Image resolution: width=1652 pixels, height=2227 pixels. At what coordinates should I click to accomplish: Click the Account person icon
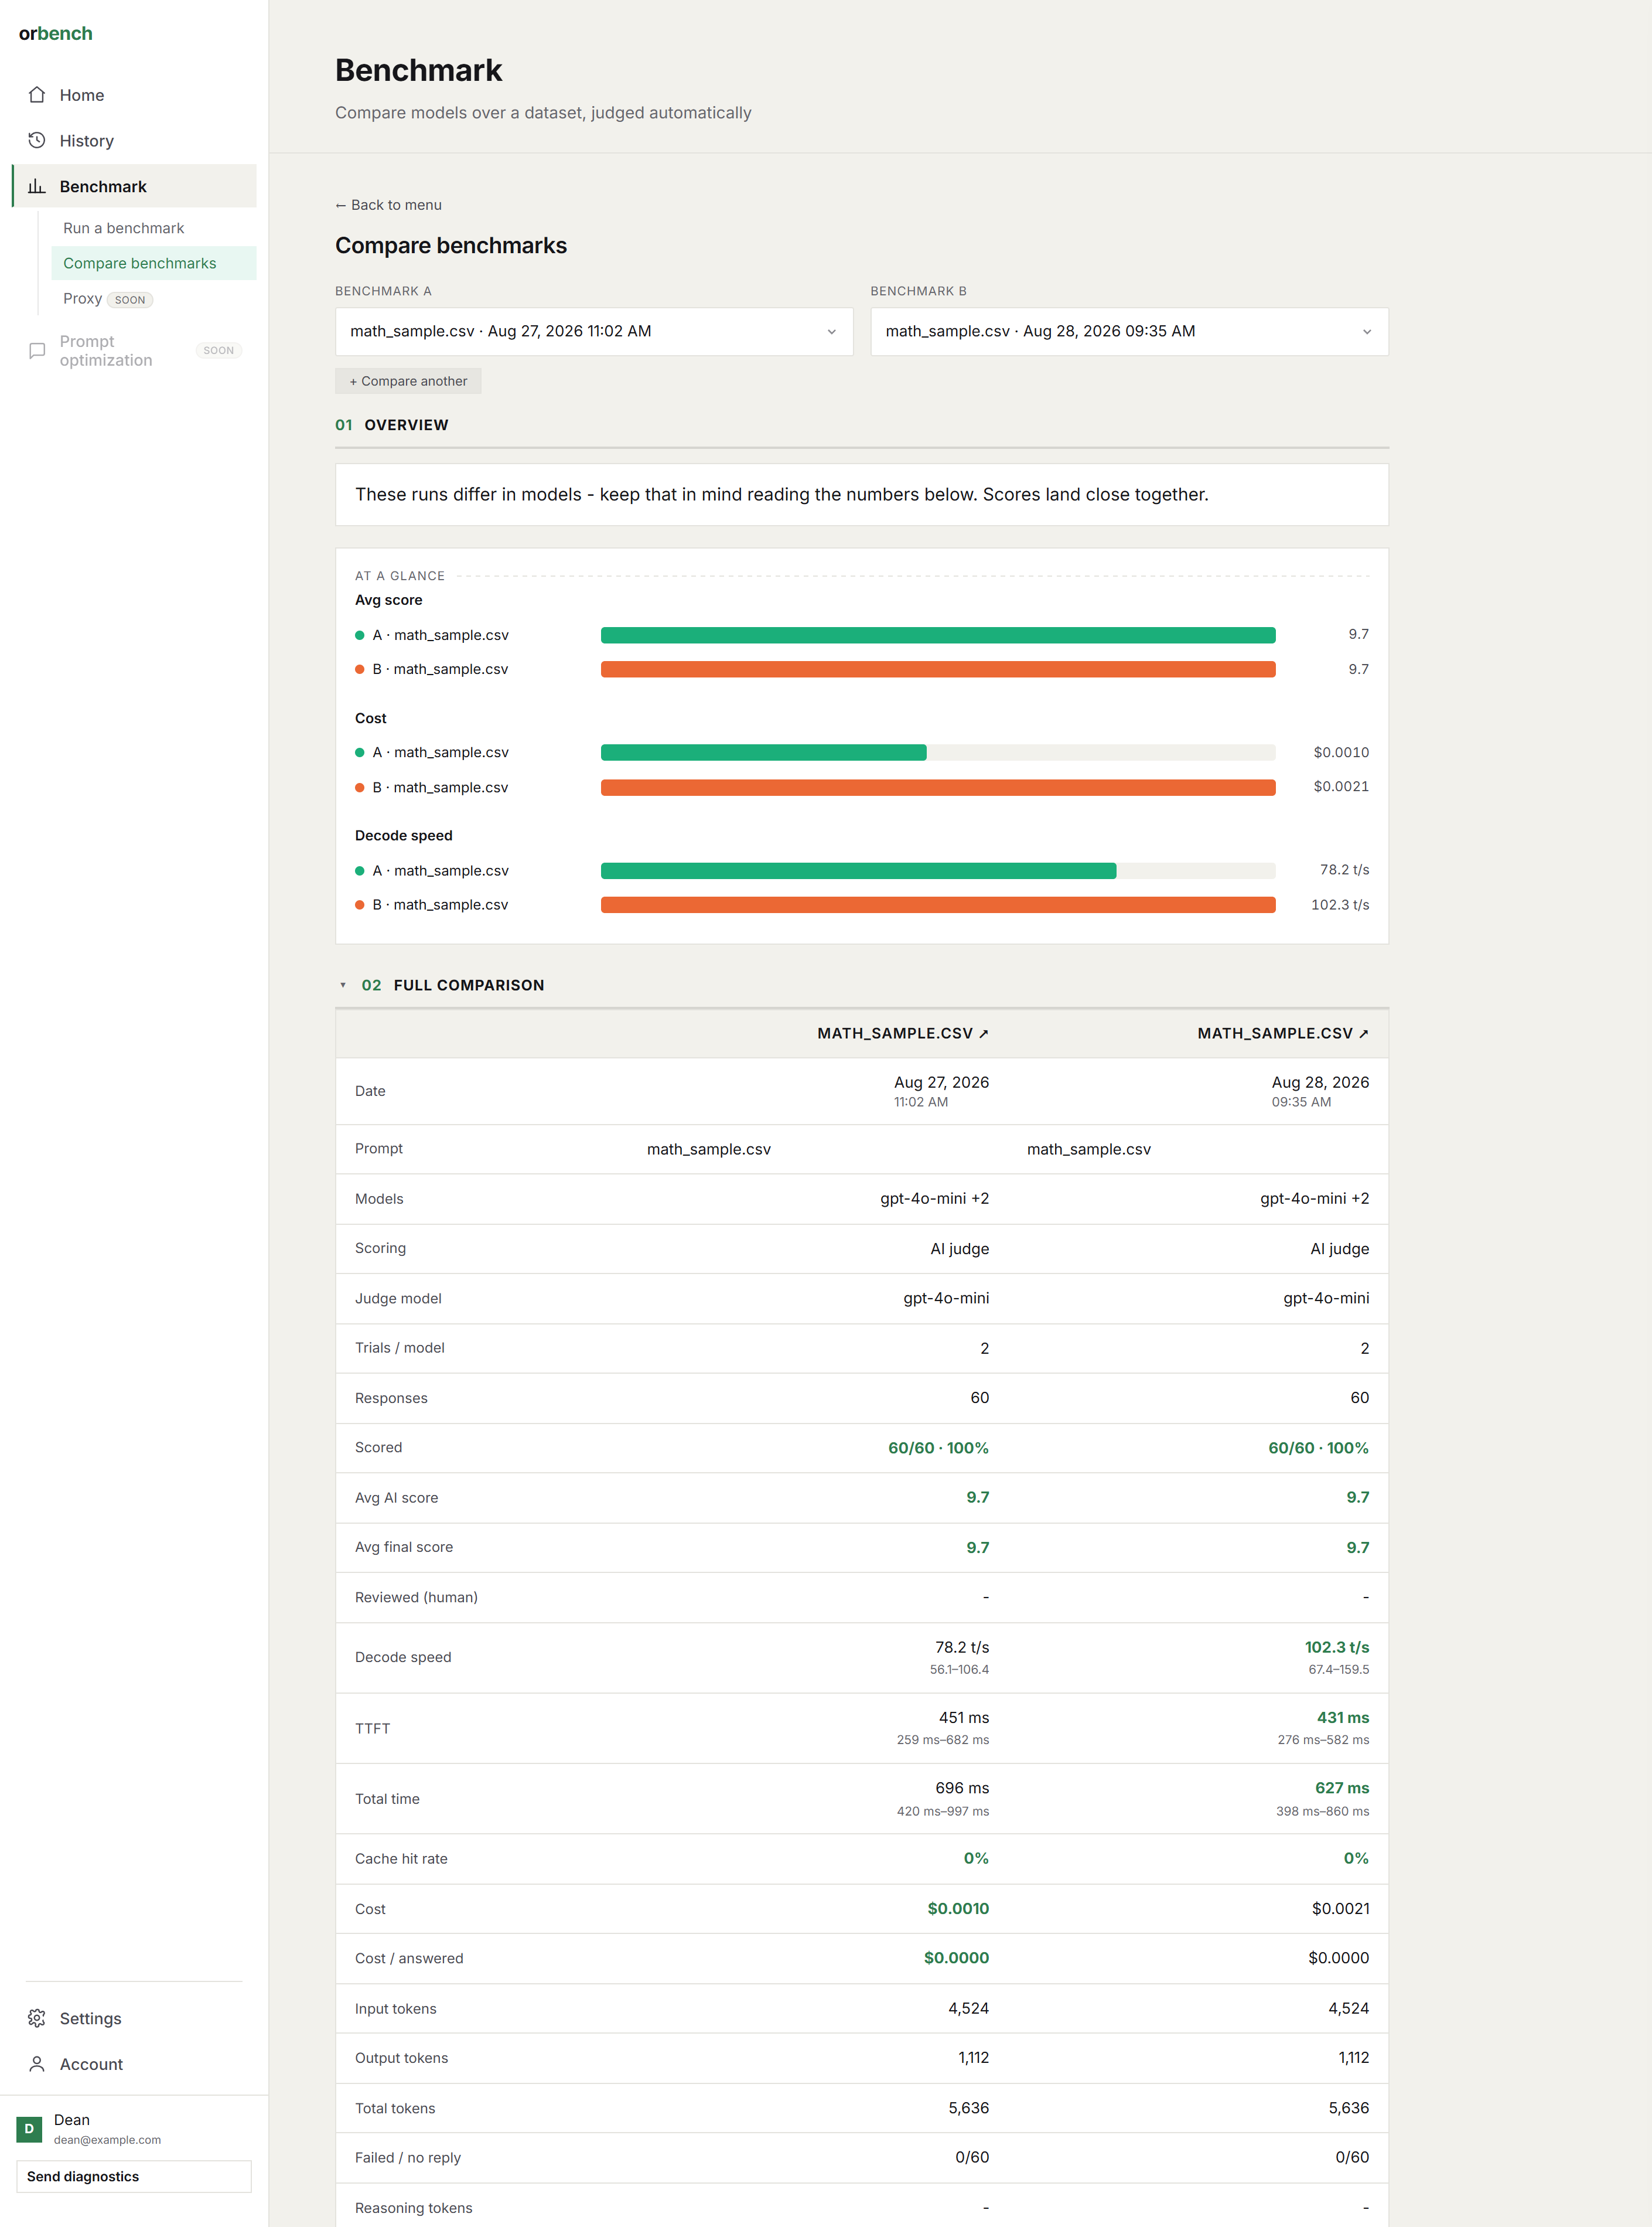tap(37, 2064)
